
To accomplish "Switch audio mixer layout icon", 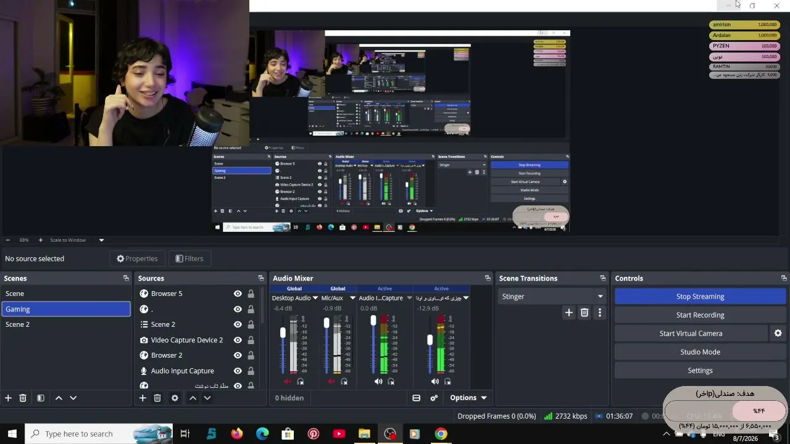I will [x=417, y=398].
